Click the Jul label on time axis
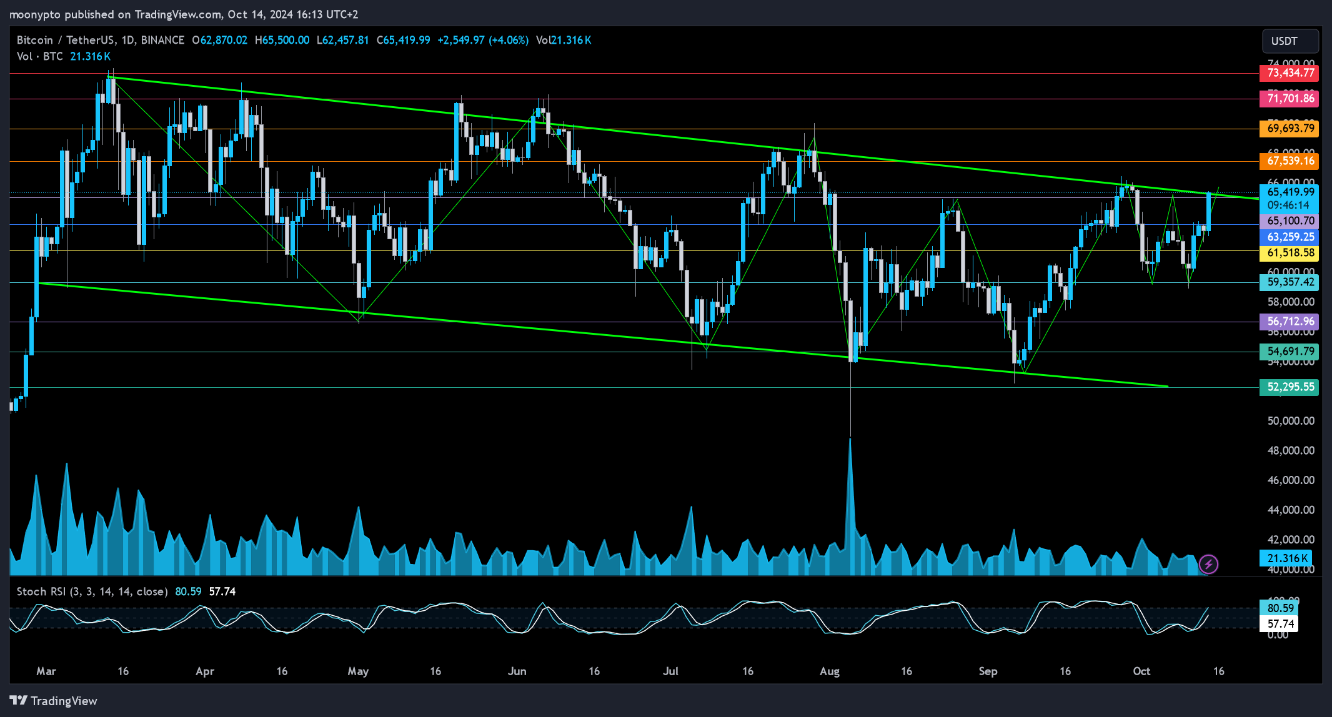Screen dimensions: 1332x717 pyautogui.click(x=670, y=671)
